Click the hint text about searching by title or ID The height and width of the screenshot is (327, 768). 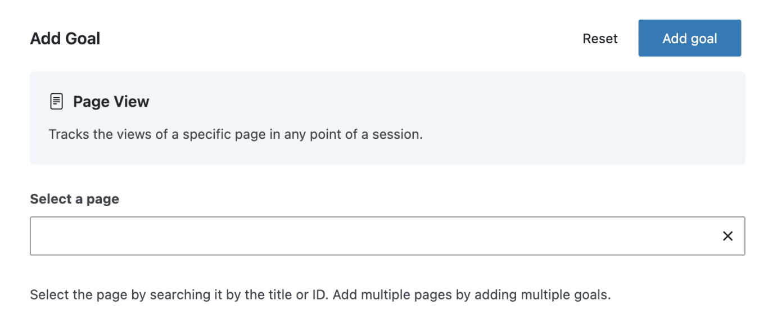180,294
